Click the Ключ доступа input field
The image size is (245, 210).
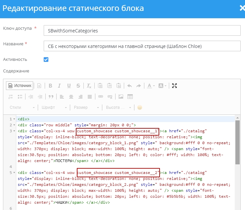tap(142, 30)
